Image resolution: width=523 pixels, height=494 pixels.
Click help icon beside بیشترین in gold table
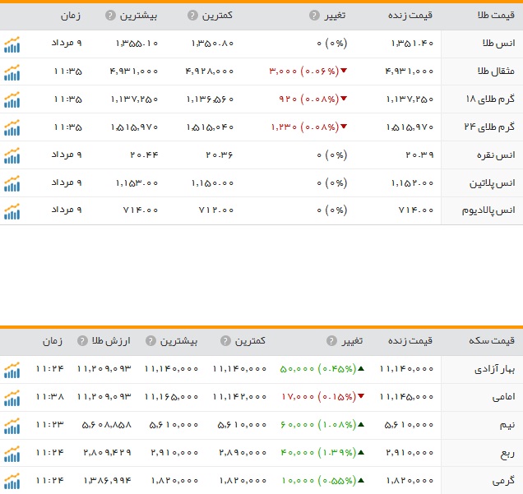coord(110,16)
